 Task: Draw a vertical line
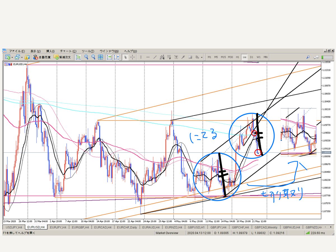(141, 57)
